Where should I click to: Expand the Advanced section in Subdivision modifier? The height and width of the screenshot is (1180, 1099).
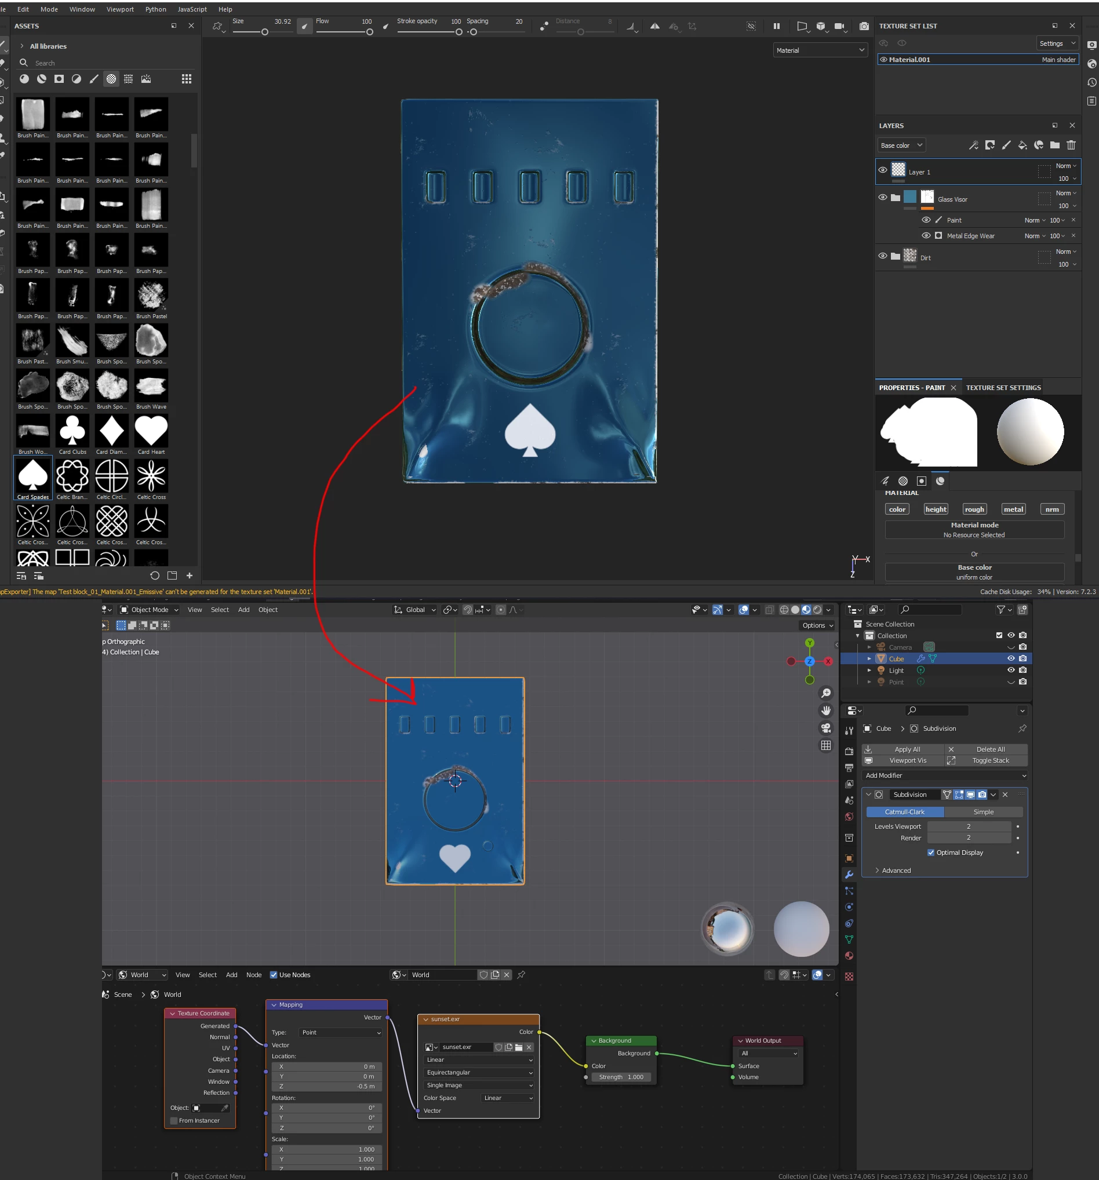(x=896, y=870)
